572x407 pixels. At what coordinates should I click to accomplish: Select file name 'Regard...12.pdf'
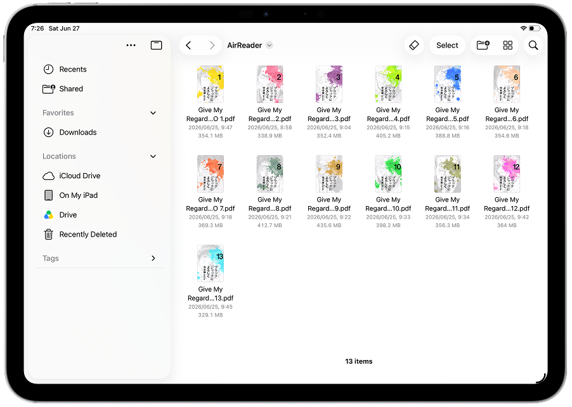507,209
